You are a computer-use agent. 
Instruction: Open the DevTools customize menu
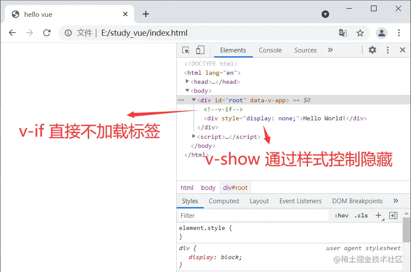pos(387,50)
